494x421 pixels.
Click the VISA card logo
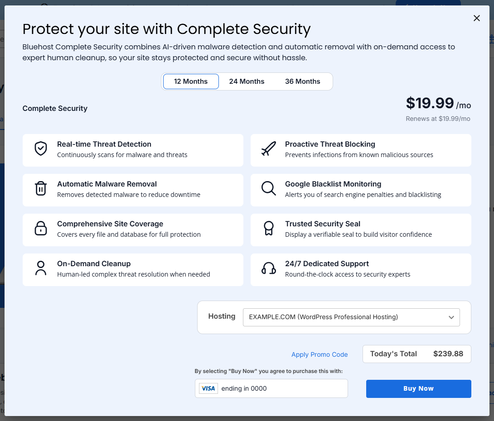pos(208,388)
